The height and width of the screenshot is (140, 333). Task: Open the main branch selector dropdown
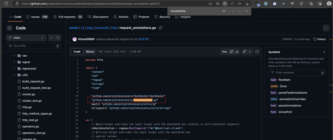(26, 38)
